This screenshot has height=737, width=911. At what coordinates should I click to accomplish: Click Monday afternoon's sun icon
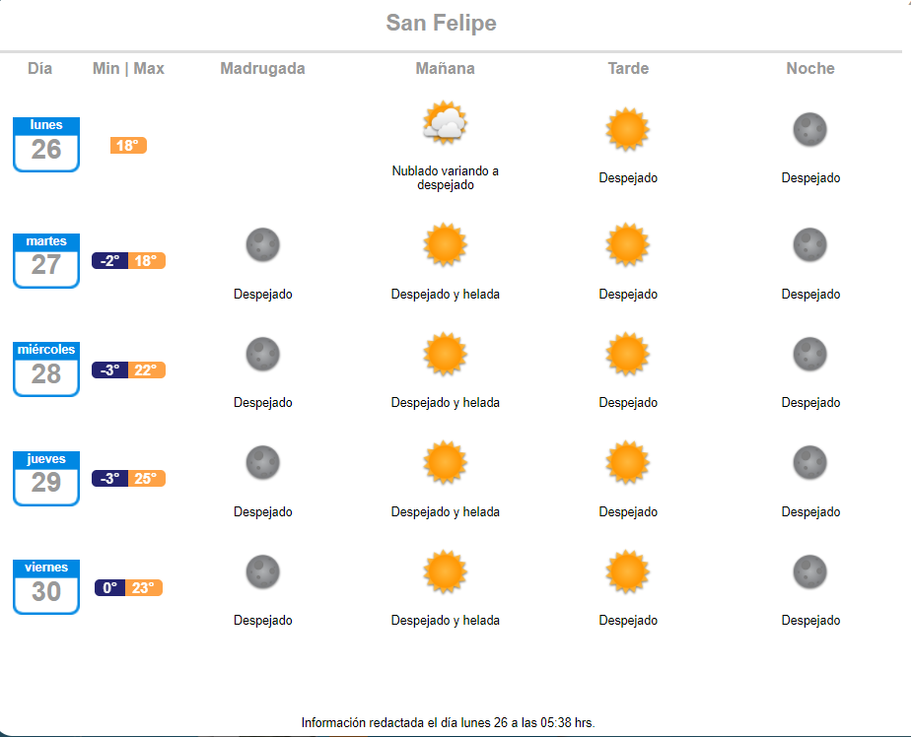coord(628,129)
